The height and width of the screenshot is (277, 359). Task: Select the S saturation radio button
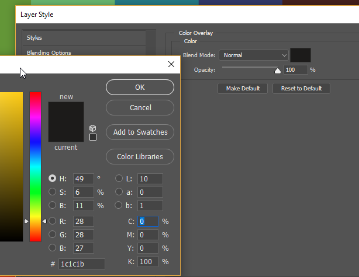[x=53, y=192]
